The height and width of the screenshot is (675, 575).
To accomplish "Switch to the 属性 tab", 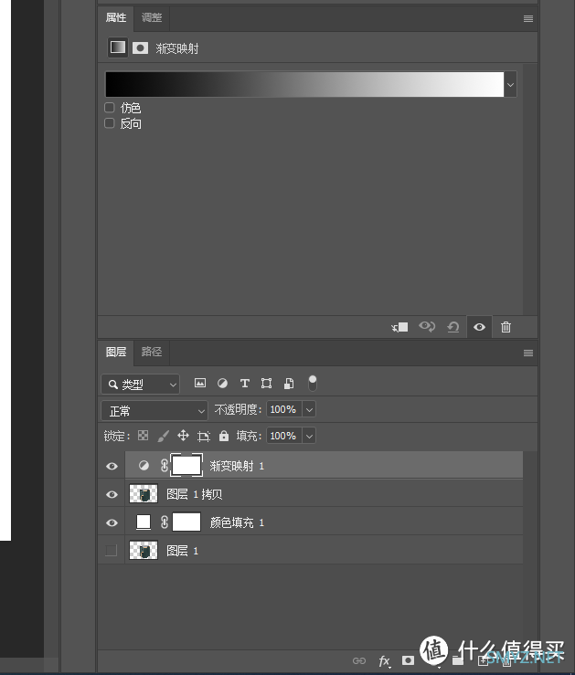I will click(116, 17).
